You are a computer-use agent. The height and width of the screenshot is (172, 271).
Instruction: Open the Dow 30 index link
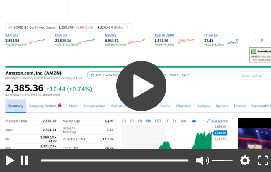tap(61, 35)
